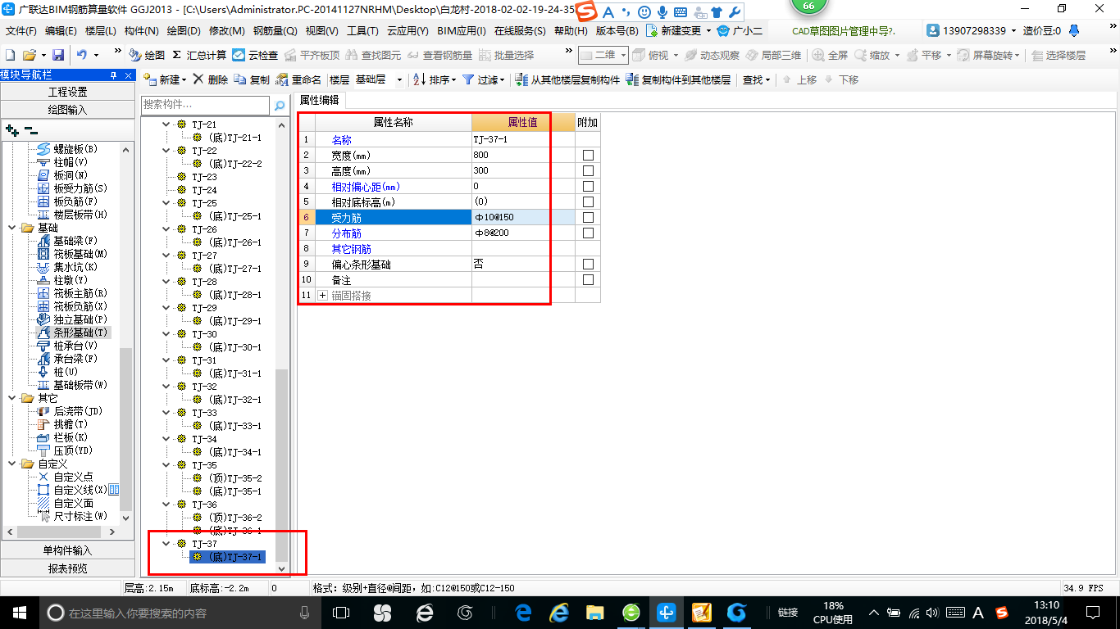Viewport: 1120px width, 629px height.
Task: Tick 附加 checkbox for 偏心条形基础 row
Action: [588, 265]
